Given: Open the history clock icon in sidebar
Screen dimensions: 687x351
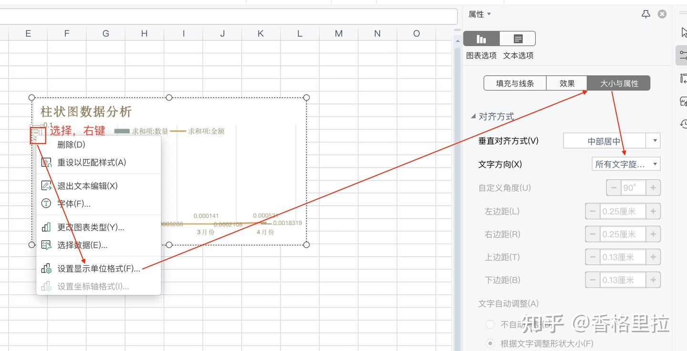Looking at the screenshot, I should tap(683, 124).
